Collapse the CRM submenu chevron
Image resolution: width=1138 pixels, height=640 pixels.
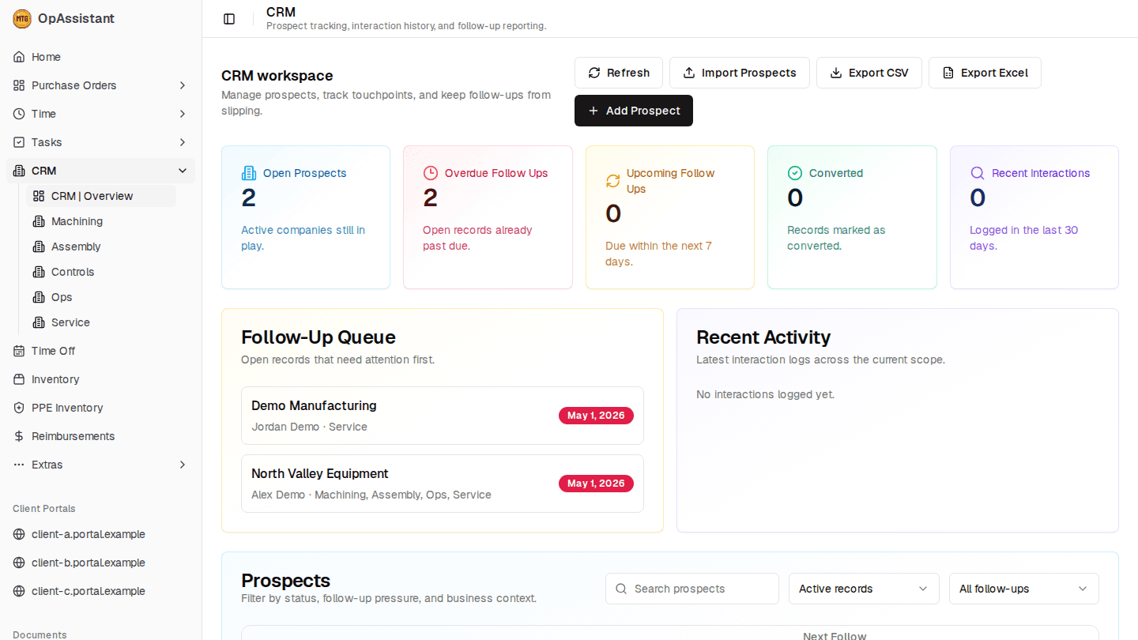183,171
